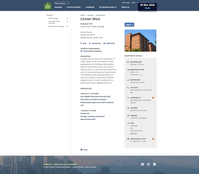Image resolution: width=199 pixels, height=174 pixels.
Task: Expand the Collaborative Housing sidebar section
Action: pos(67,27)
